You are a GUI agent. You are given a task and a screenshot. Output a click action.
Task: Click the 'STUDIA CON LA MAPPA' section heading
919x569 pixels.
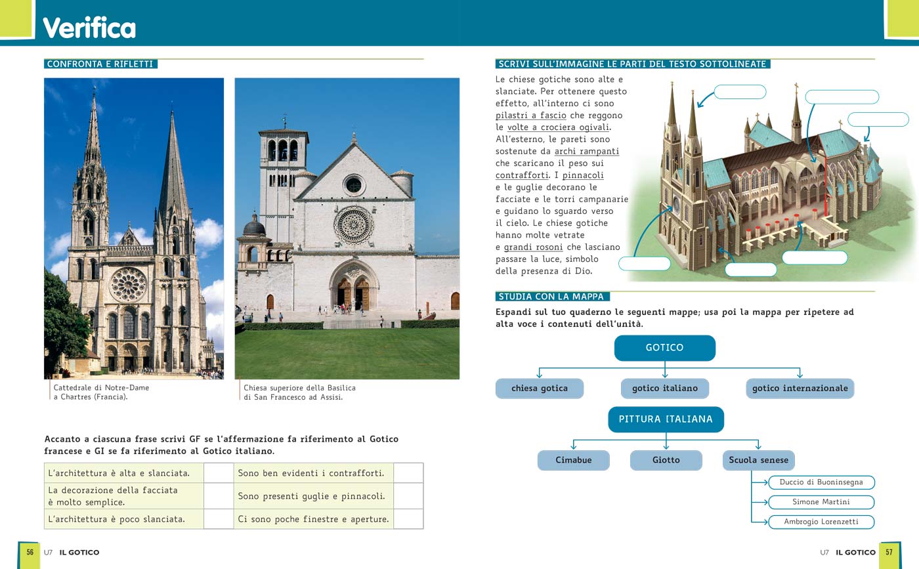(x=553, y=297)
